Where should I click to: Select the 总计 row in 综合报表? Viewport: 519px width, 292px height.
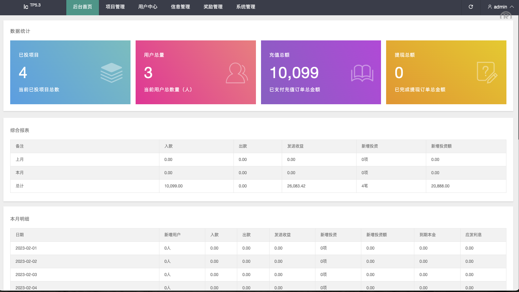20,186
